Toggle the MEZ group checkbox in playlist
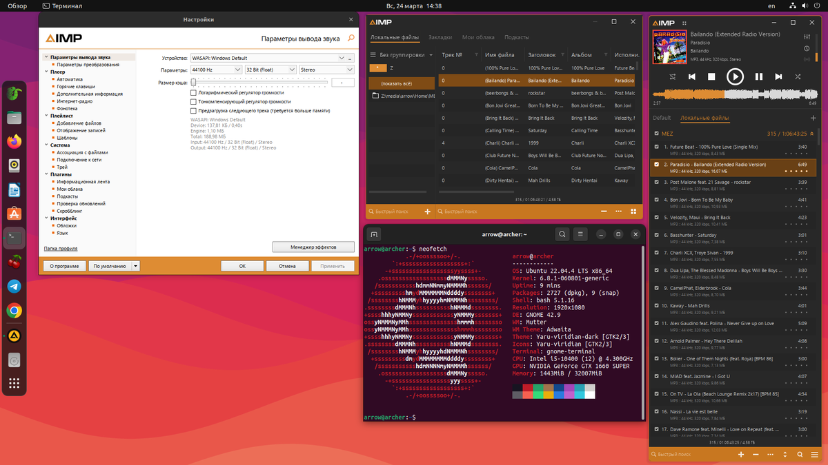This screenshot has height=465, width=828. click(656, 134)
